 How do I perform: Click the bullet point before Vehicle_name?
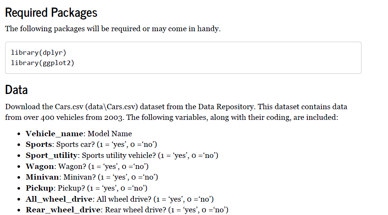point(19,134)
